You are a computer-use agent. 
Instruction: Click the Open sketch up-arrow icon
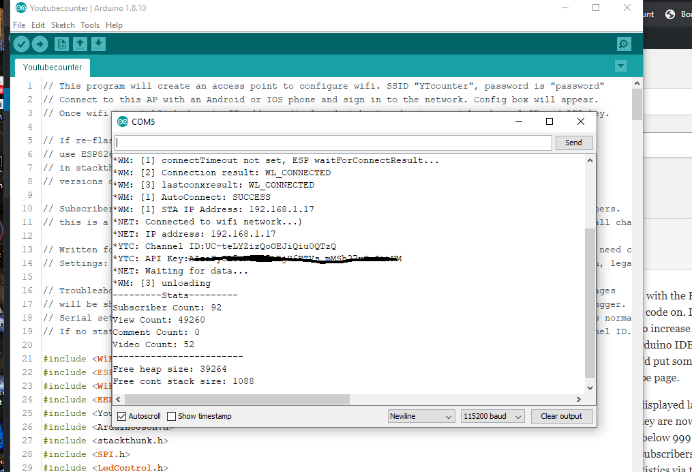pos(80,44)
